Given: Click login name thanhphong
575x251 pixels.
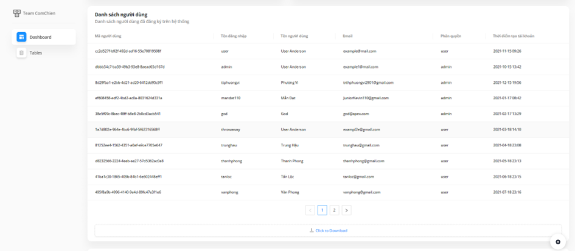Looking at the screenshot, I should click(231, 161).
